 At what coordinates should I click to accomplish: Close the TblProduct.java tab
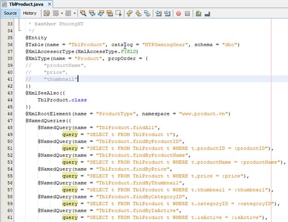[x=49, y=4]
